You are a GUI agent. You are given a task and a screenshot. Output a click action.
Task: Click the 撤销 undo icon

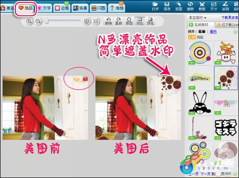109,21
